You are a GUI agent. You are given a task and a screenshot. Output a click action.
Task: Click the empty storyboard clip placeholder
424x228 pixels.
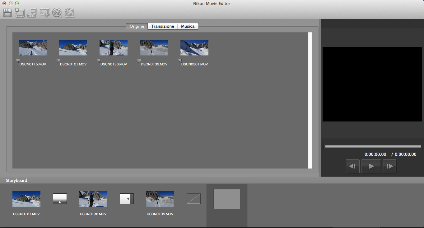click(x=227, y=199)
